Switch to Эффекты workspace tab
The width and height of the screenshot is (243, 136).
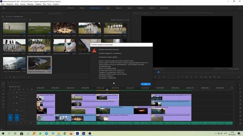click(119, 8)
